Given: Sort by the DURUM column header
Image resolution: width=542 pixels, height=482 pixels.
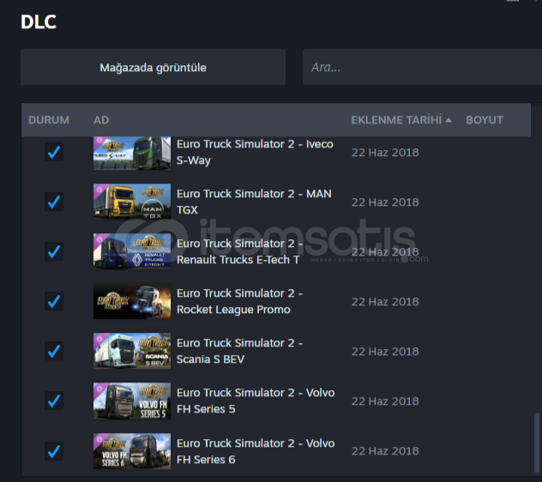Looking at the screenshot, I should [x=49, y=120].
